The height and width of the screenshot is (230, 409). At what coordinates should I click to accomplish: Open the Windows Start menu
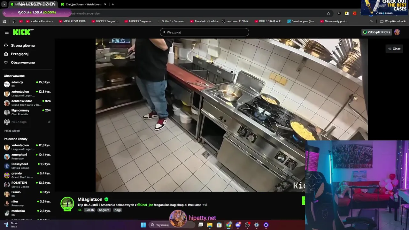(143, 225)
